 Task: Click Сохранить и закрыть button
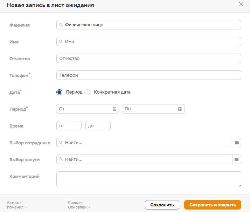[213, 205]
